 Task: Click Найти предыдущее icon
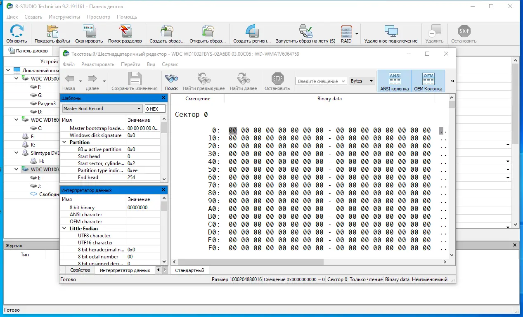tap(204, 78)
